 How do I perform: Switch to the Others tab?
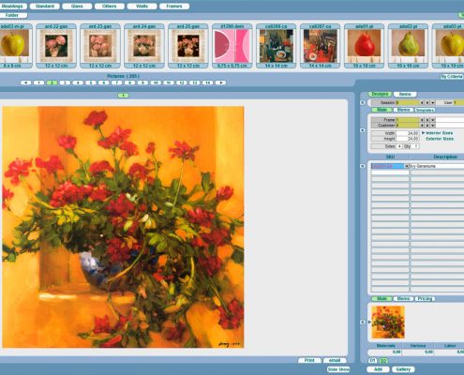(110, 7)
